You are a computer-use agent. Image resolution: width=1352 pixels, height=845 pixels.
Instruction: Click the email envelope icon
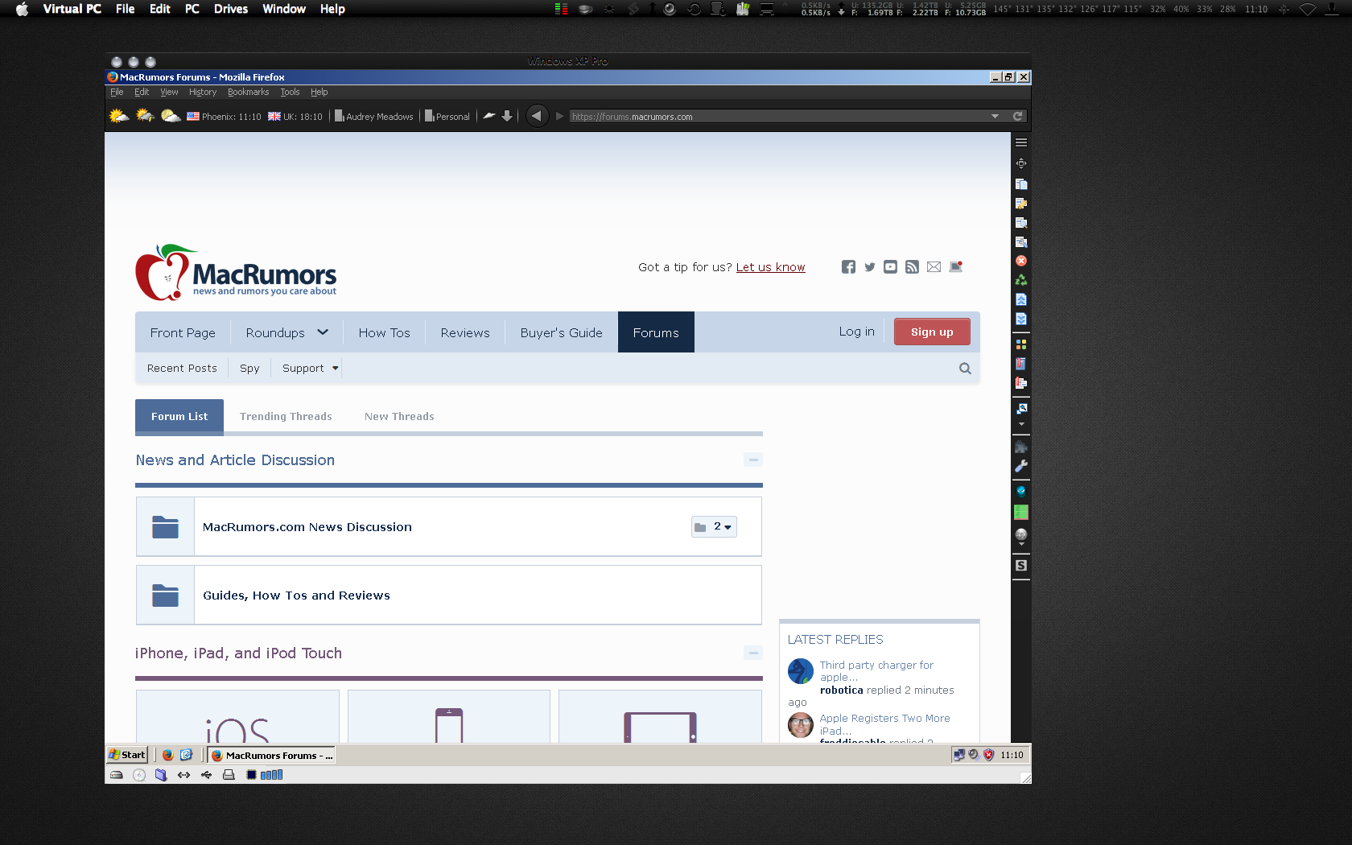[x=934, y=267]
